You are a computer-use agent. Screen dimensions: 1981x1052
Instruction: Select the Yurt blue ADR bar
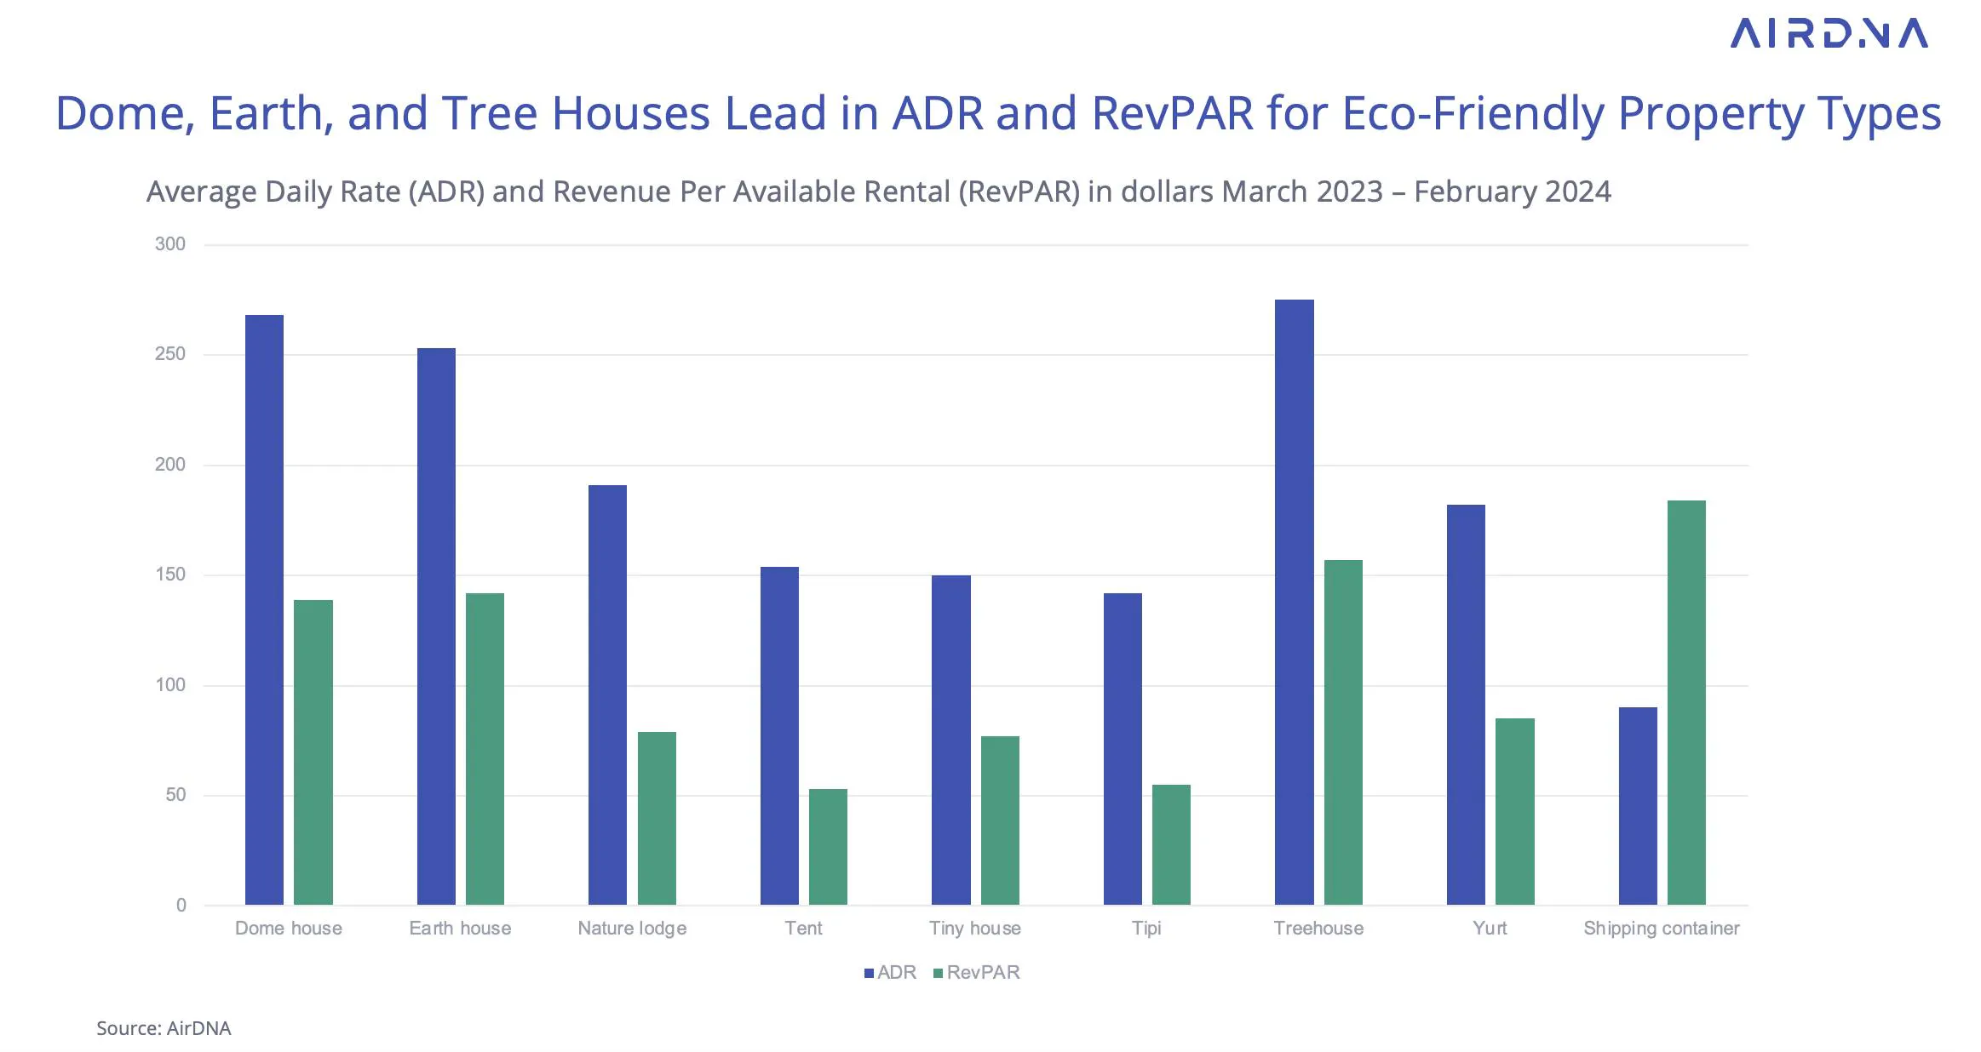click(1466, 705)
